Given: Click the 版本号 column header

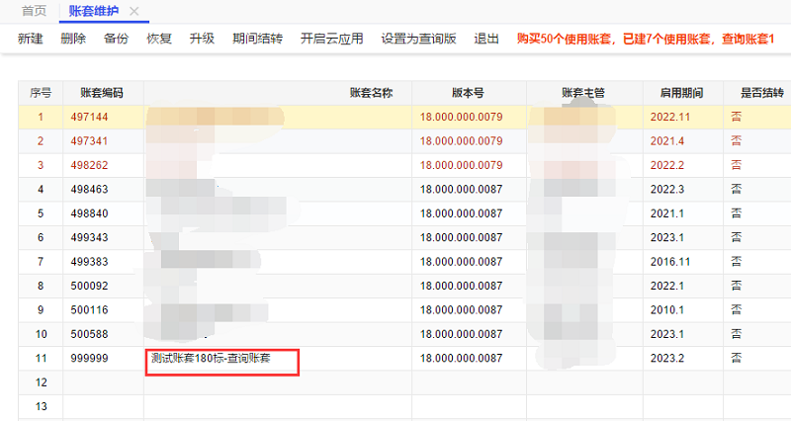Looking at the screenshot, I should coord(468,93).
